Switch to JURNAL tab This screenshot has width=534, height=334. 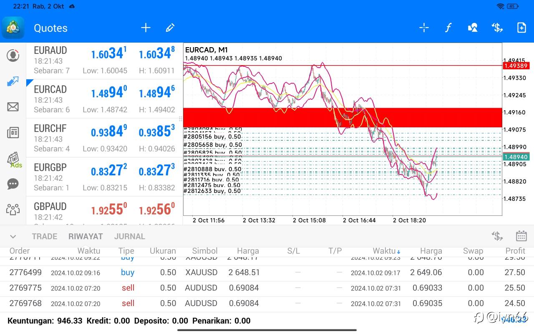coord(130,236)
